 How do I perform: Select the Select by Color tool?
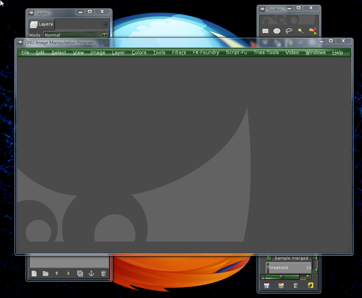(x=313, y=31)
